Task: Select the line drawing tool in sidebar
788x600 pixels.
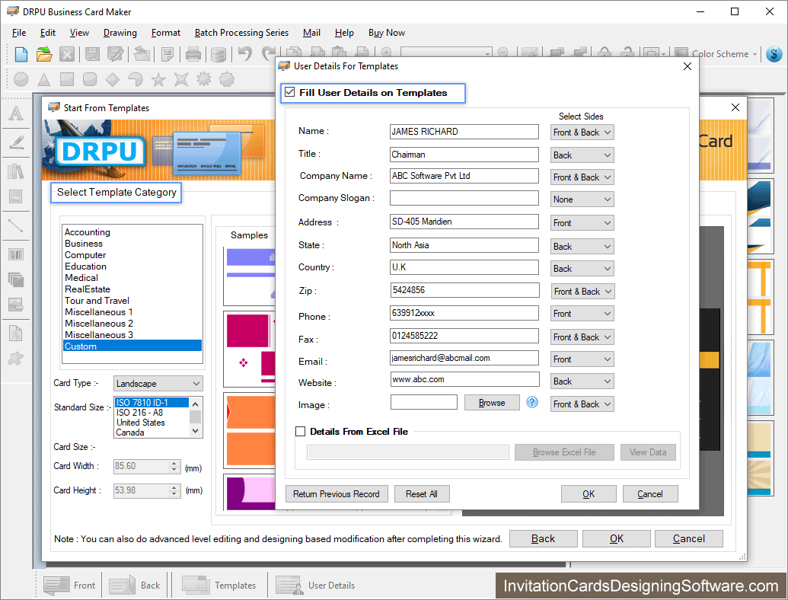Action: point(15,225)
